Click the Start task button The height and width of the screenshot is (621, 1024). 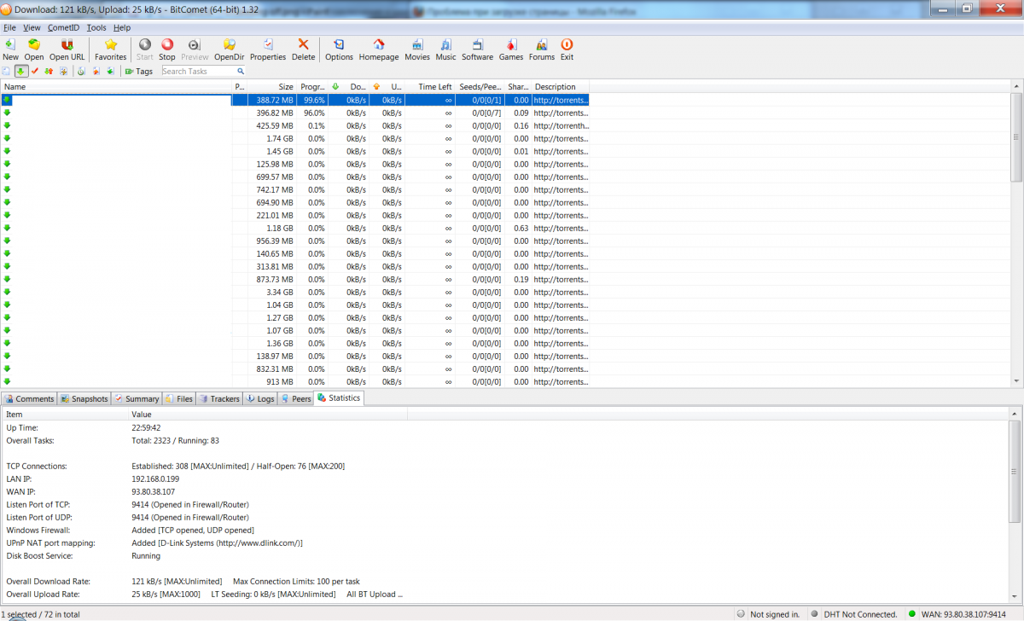tap(145, 49)
